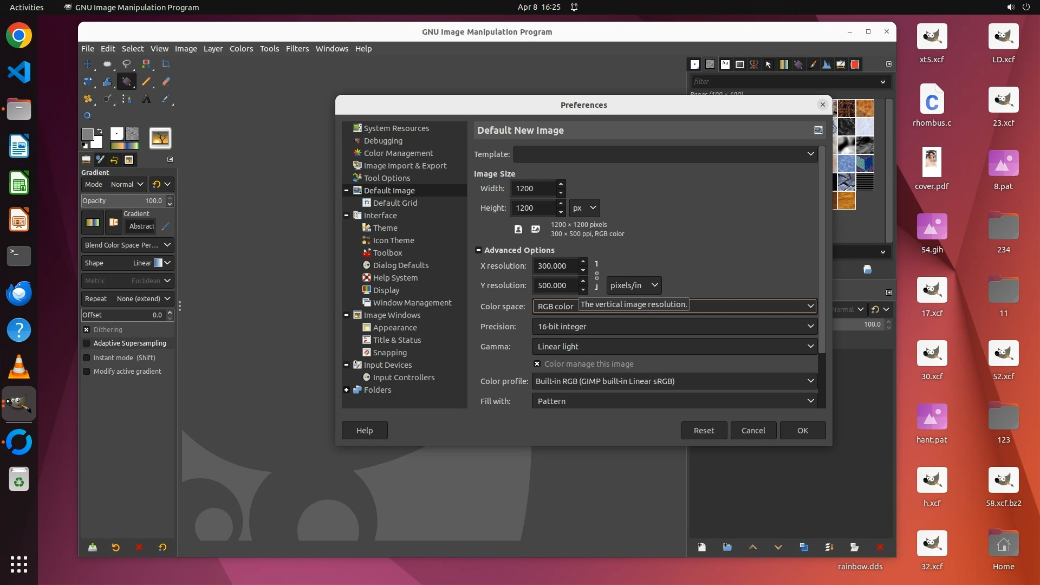Pick the Eraser tool
This screenshot has width=1040, height=585.
click(166, 82)
